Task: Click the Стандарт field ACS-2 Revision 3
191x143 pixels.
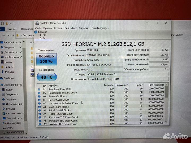Action: [x=128, y=74]
